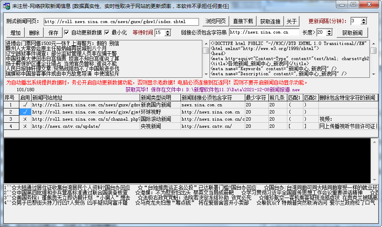Toggle enabled checkmark for row 2
Screen dimensions: 382x227
25,112
